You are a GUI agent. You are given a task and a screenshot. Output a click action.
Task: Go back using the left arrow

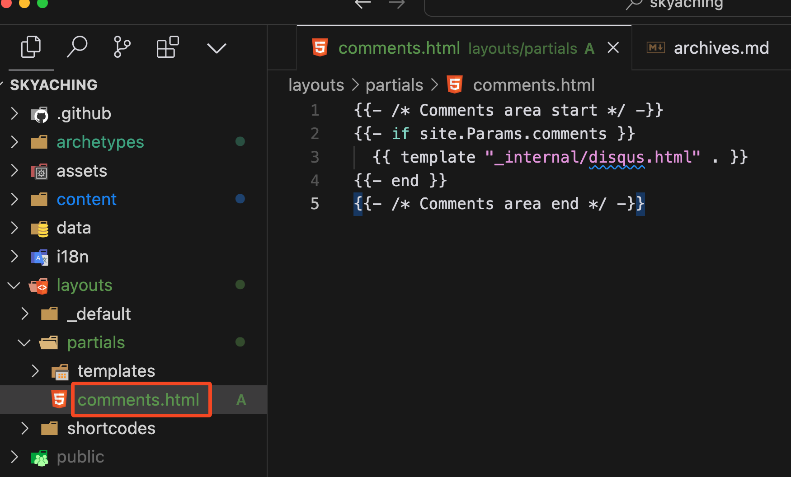point(363,4)
